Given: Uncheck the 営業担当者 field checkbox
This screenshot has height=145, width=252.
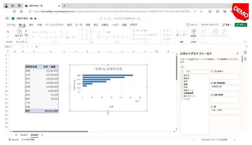Looking at the screenshot, I should click(182, 93).
